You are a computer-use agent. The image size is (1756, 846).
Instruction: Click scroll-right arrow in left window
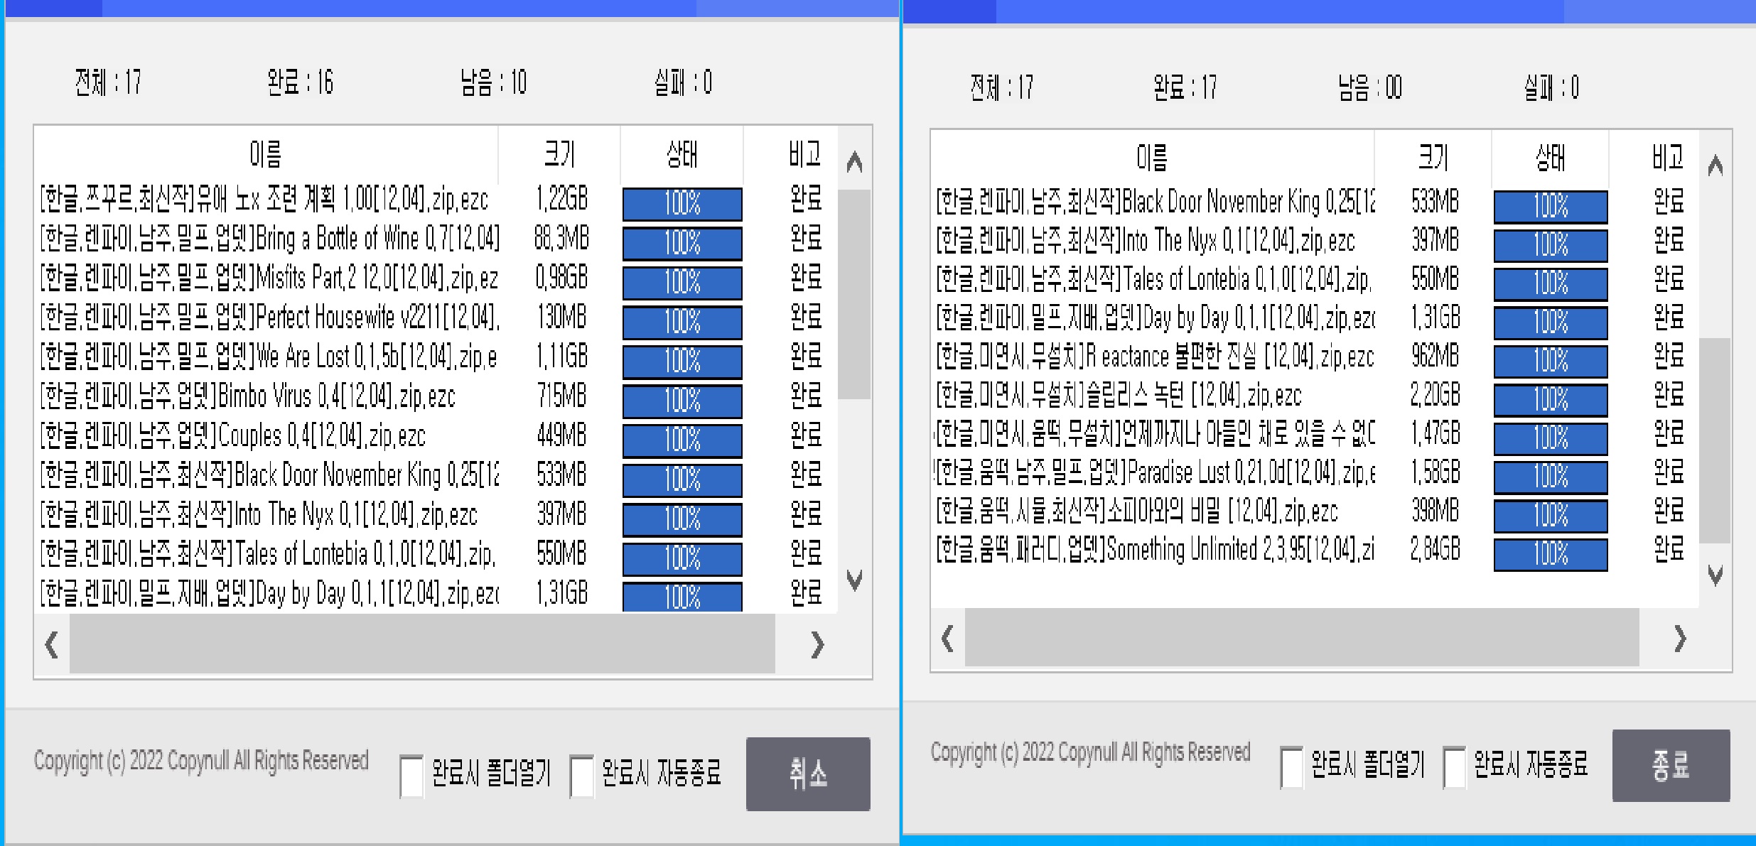[x=817, y=645]
